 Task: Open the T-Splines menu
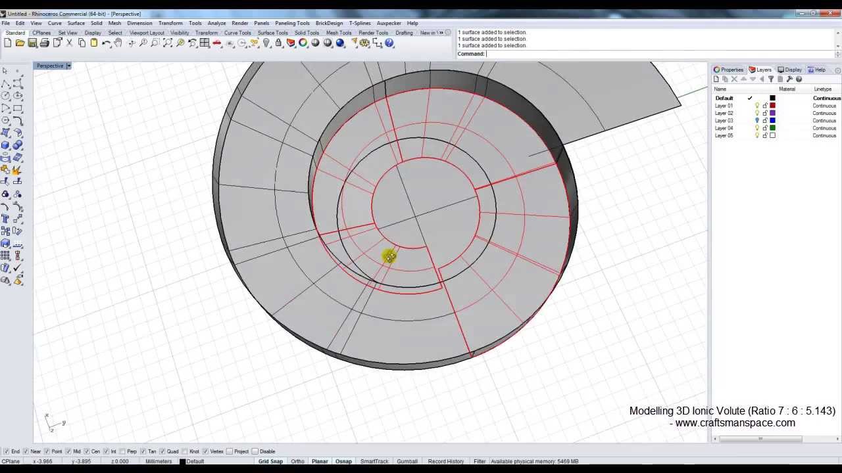tap(360, 23)
